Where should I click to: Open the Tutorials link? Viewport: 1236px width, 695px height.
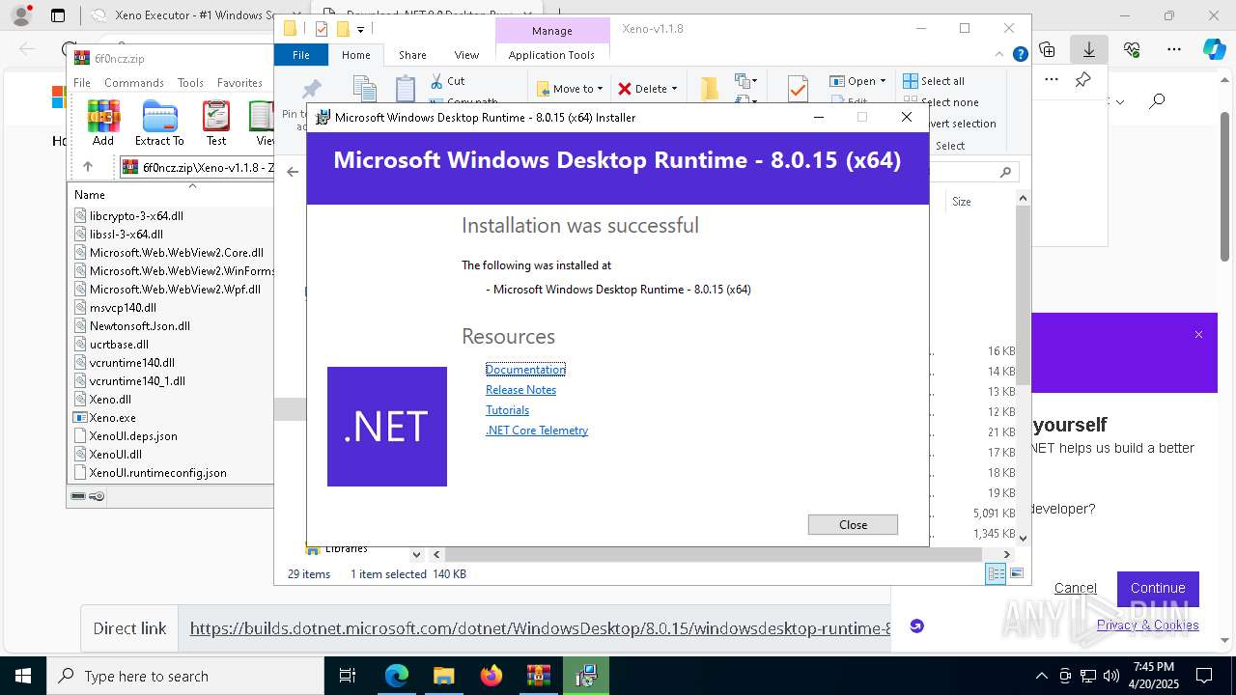tap(507, 410)
